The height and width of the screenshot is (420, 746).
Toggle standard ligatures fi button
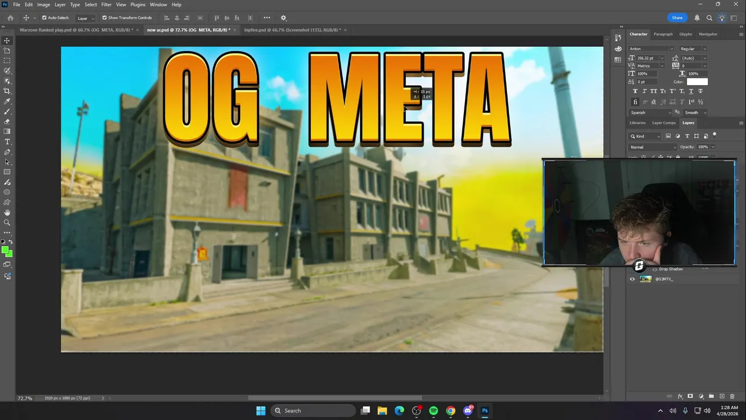pyautogui.click(x=635, y=102)
